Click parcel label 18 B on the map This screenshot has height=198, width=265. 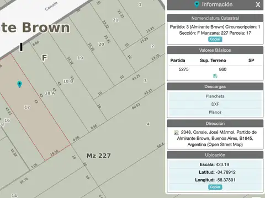pyautogui.click(x=68, y=81)
